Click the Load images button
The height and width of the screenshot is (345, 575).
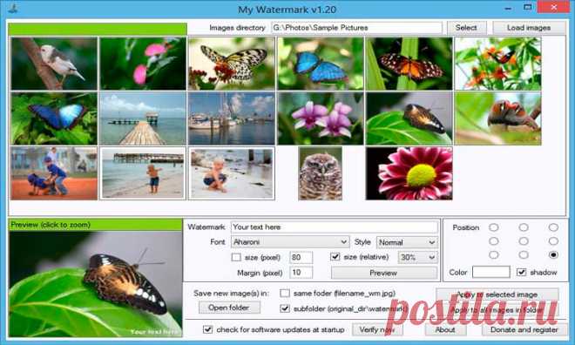pos(529,28)
